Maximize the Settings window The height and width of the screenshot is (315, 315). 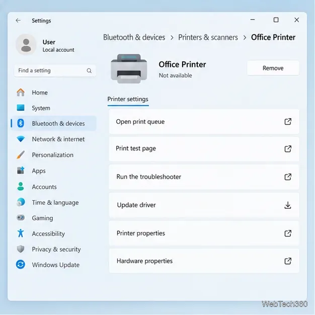276,20
